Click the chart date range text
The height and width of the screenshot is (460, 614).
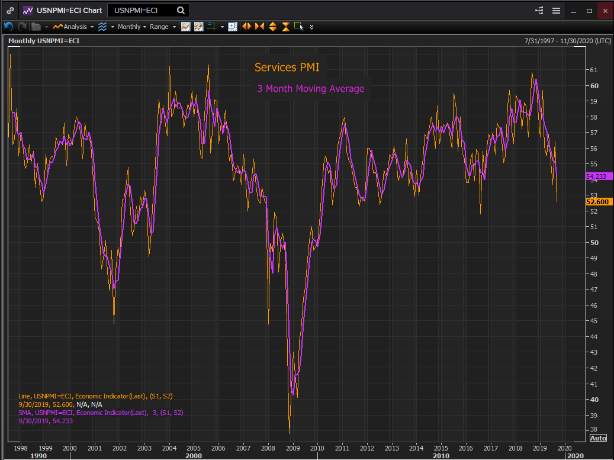tap(567, 41)
